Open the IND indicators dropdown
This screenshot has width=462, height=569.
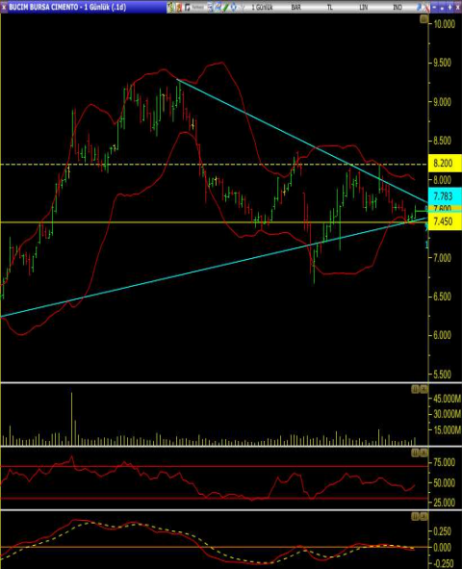pos(398,7)
